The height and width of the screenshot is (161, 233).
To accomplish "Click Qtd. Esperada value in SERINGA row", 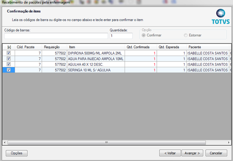I will [171, 70].
